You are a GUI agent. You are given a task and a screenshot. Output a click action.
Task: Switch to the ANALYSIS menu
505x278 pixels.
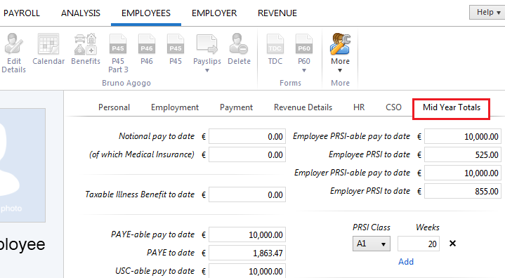pyautogui.click(x=81, y=13)
